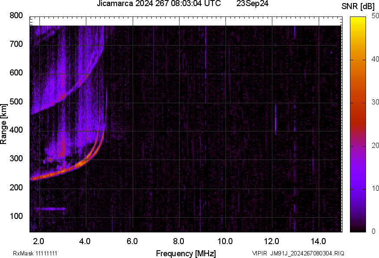Click the range tick label '700'
Viewport: 379px width, 258px height.
point(16,44)
